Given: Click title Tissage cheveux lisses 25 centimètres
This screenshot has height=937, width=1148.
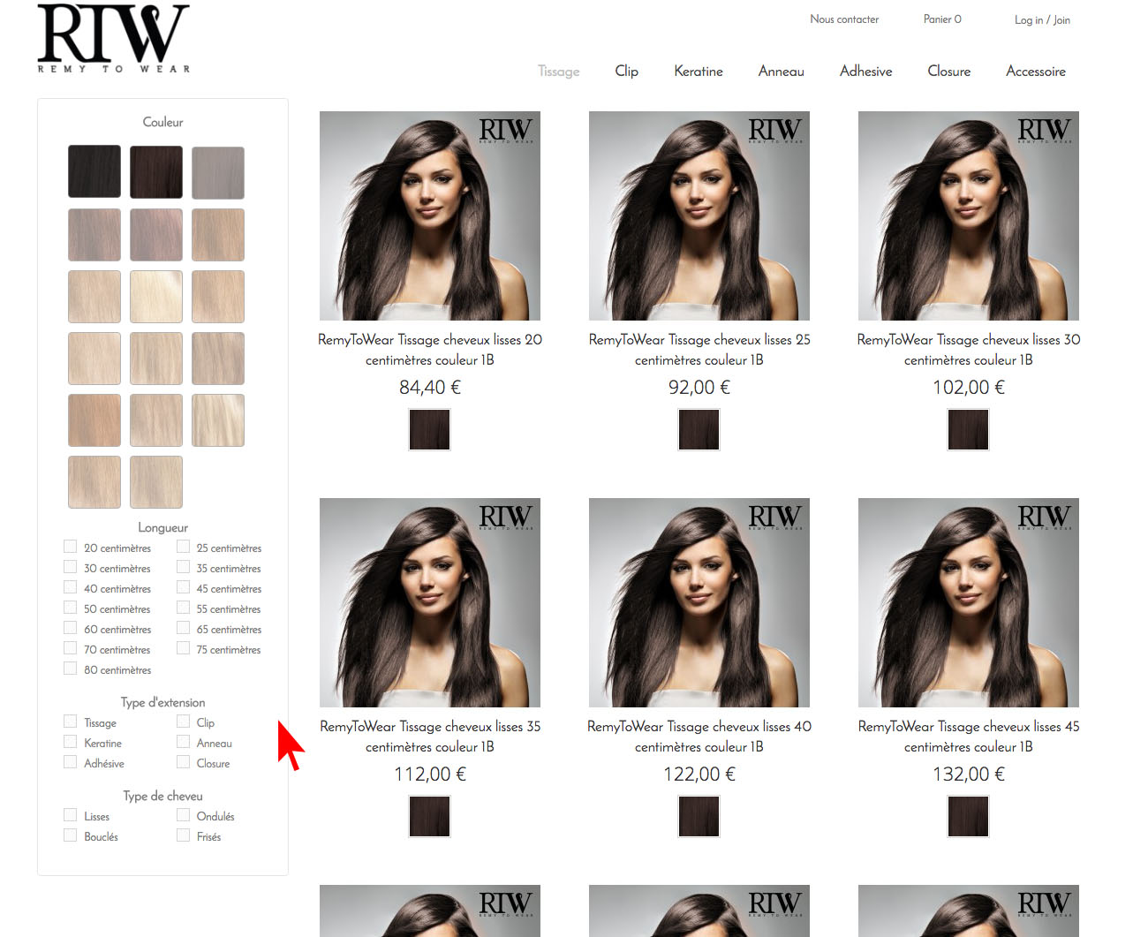Looking at the screenshot, I should (699, 350).
